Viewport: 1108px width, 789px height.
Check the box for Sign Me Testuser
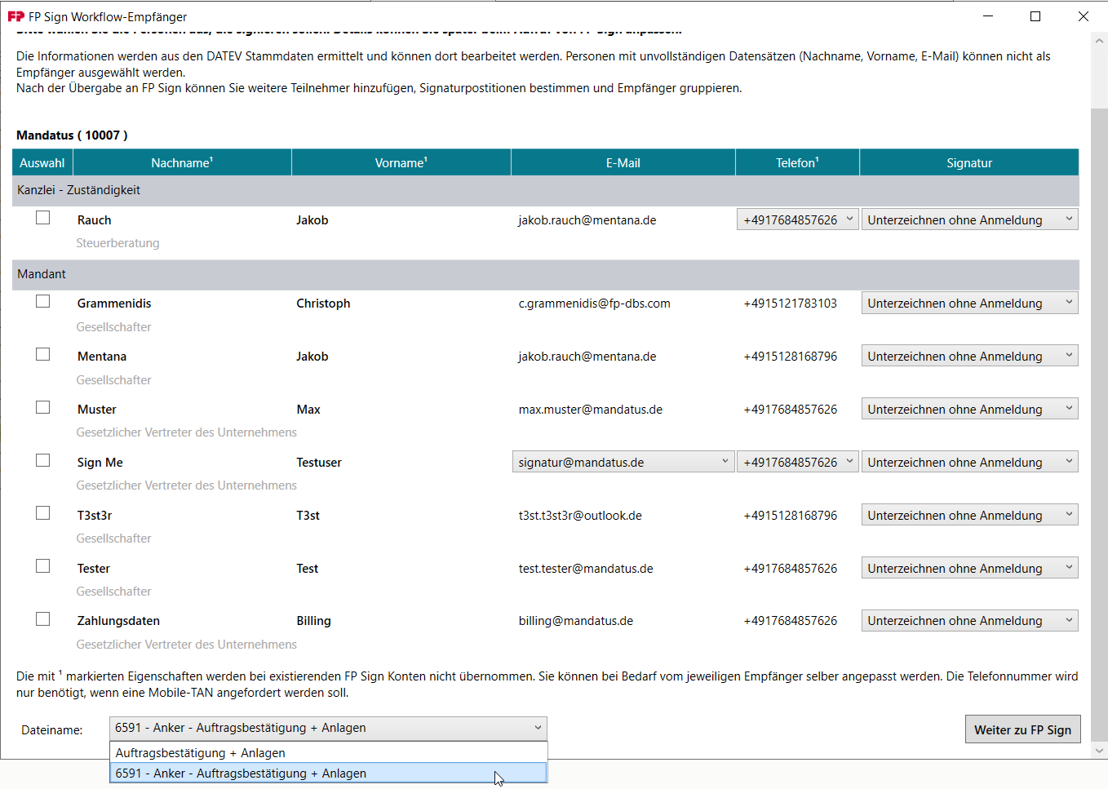click(x=42, y=459)
